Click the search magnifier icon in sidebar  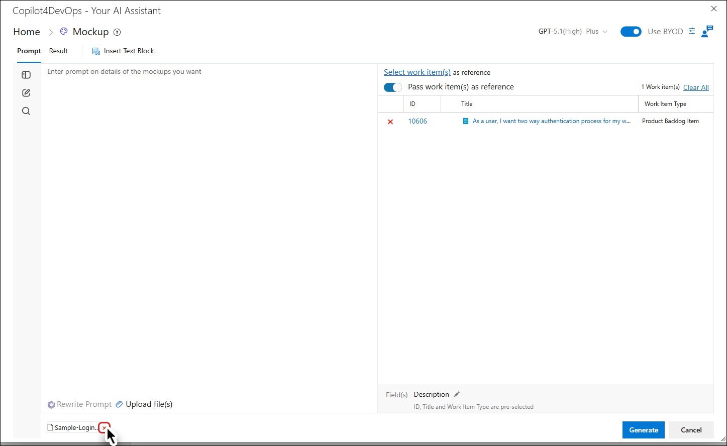26,111
